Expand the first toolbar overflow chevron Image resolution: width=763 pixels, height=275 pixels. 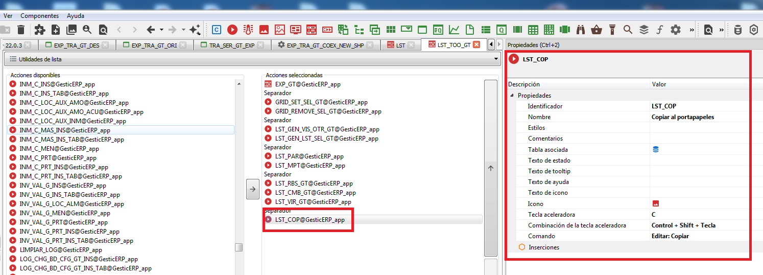[692, 30]
